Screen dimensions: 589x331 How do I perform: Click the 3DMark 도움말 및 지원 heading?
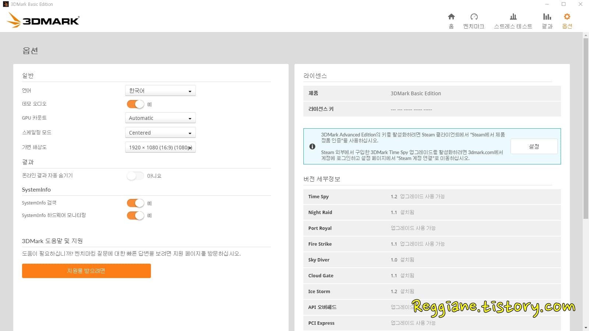(52, 241)
